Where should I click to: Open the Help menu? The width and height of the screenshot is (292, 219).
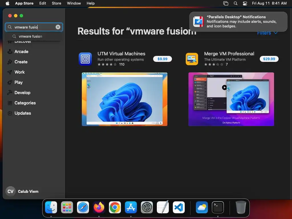click(x=90, y=3)
